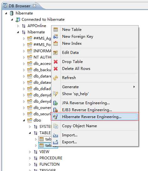Image resolution: width=148 pixels, height=171 pixels.
Task: Expand the NT AUTH schema node
Action: (x=24, y=57)
